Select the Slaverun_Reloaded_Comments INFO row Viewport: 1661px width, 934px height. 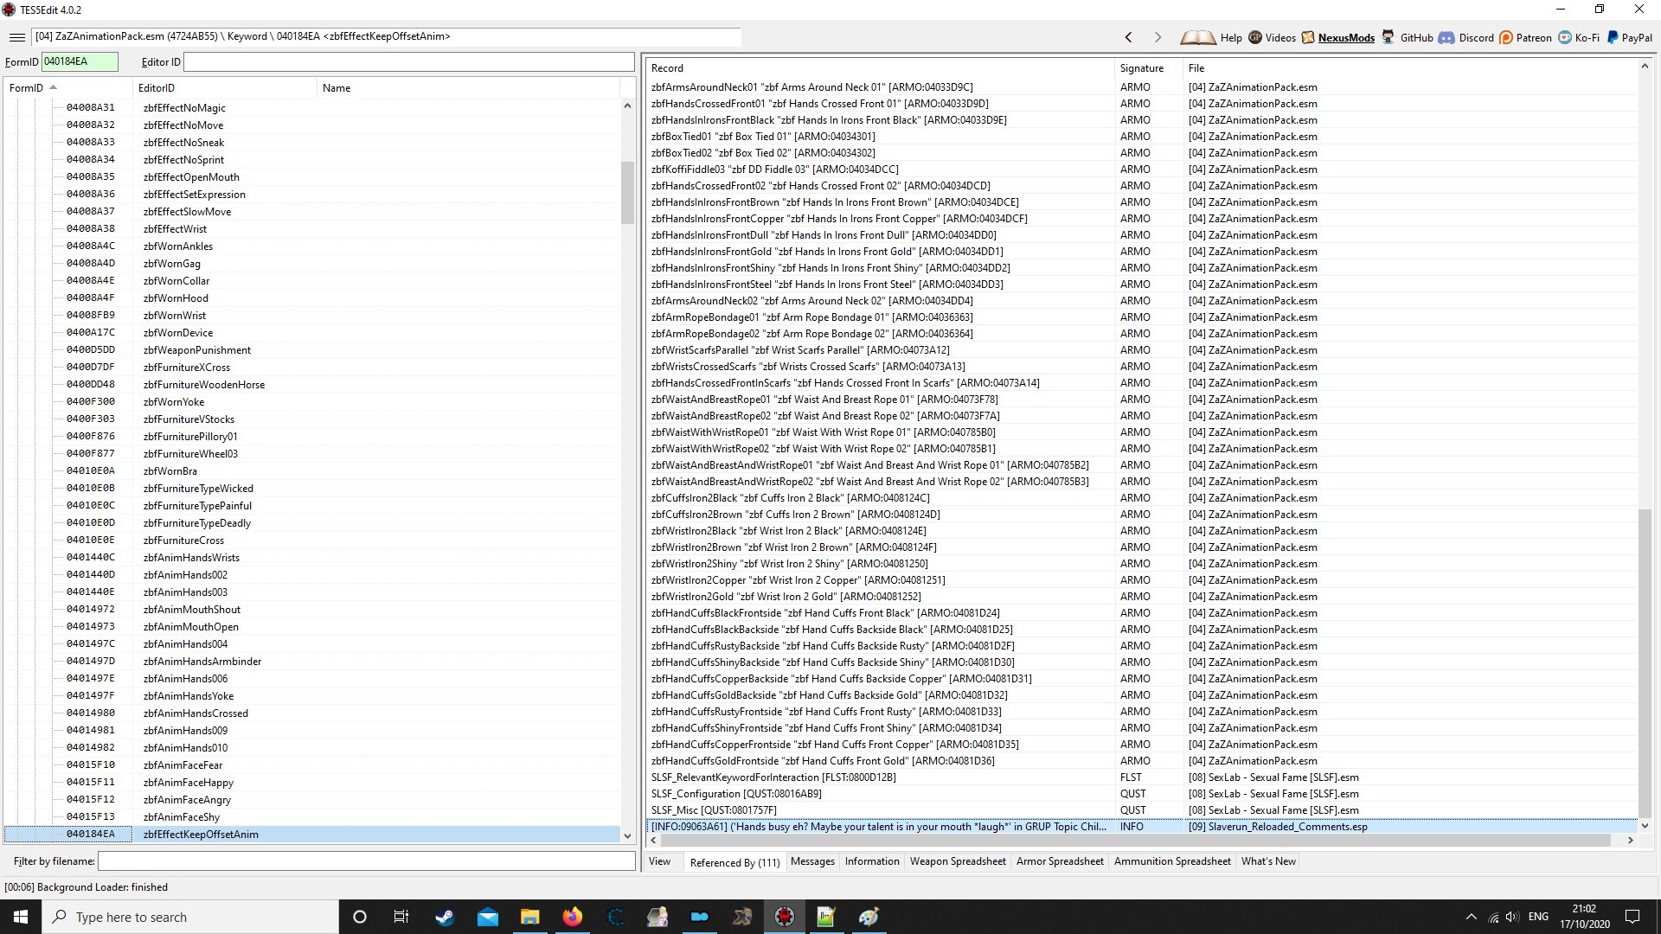pyautogui.click(x=1142, y=826)
